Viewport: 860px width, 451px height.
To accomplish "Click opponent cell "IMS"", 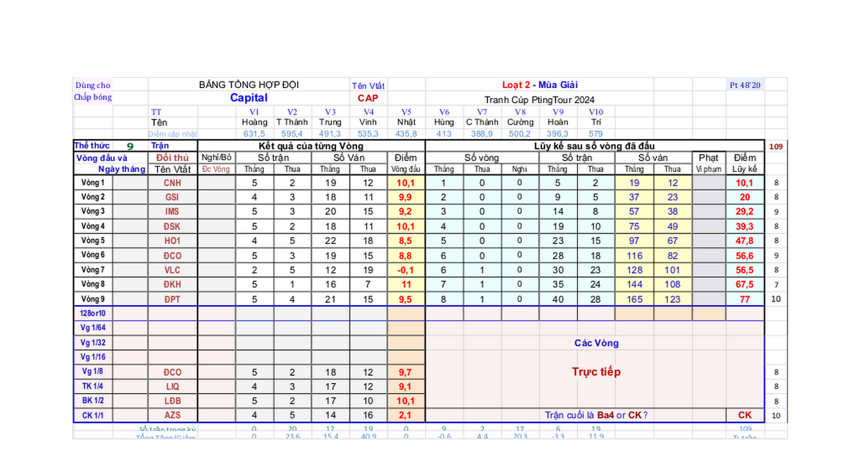I will pos(172,212).
